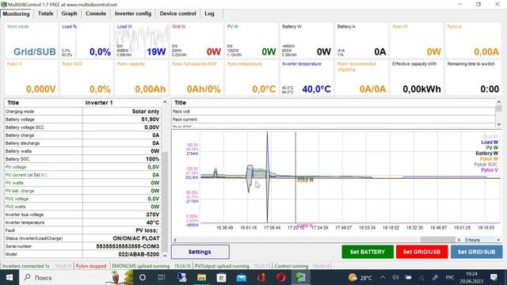
Task: Click the graph scroll right arrow
Action: [459, 240]
